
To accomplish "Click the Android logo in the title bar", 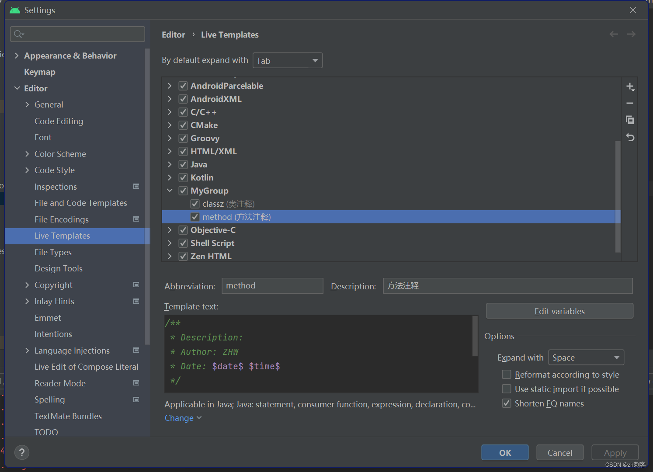I will 14,10.
